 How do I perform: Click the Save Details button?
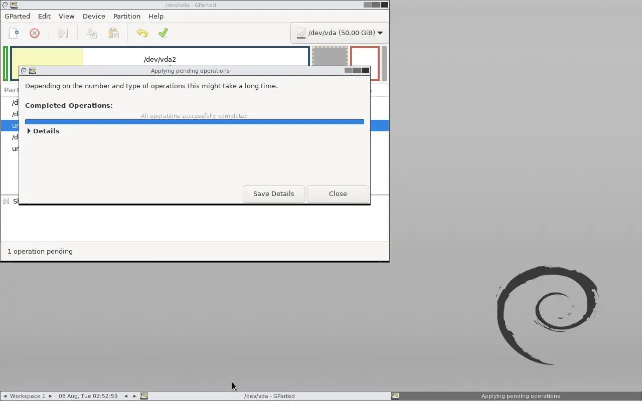274,193
